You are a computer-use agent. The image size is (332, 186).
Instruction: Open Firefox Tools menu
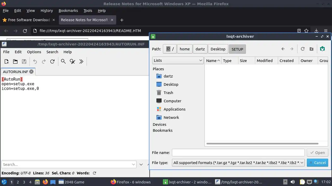[x=88, y=11]
